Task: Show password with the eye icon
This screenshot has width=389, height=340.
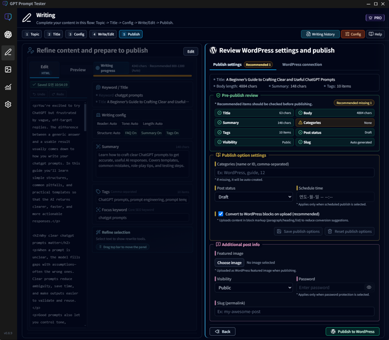Action: pos(369,287)
